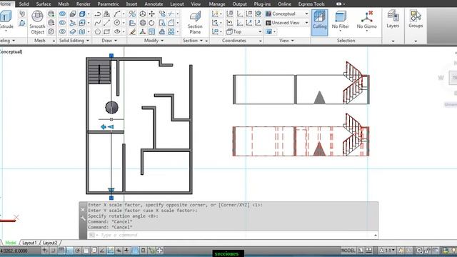Image resolution: width=457 pixels, height=257 pixels.
Task: Click the Solid Intersect icon
Action: [x=62, y=31]
